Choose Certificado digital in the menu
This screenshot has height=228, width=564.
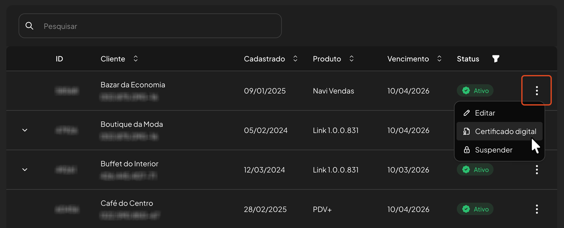(505, 132)
